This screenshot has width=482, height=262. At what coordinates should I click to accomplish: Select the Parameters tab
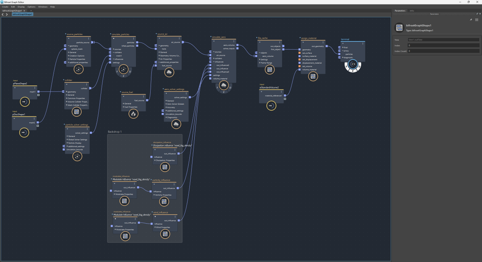click(x=400, y=11)
